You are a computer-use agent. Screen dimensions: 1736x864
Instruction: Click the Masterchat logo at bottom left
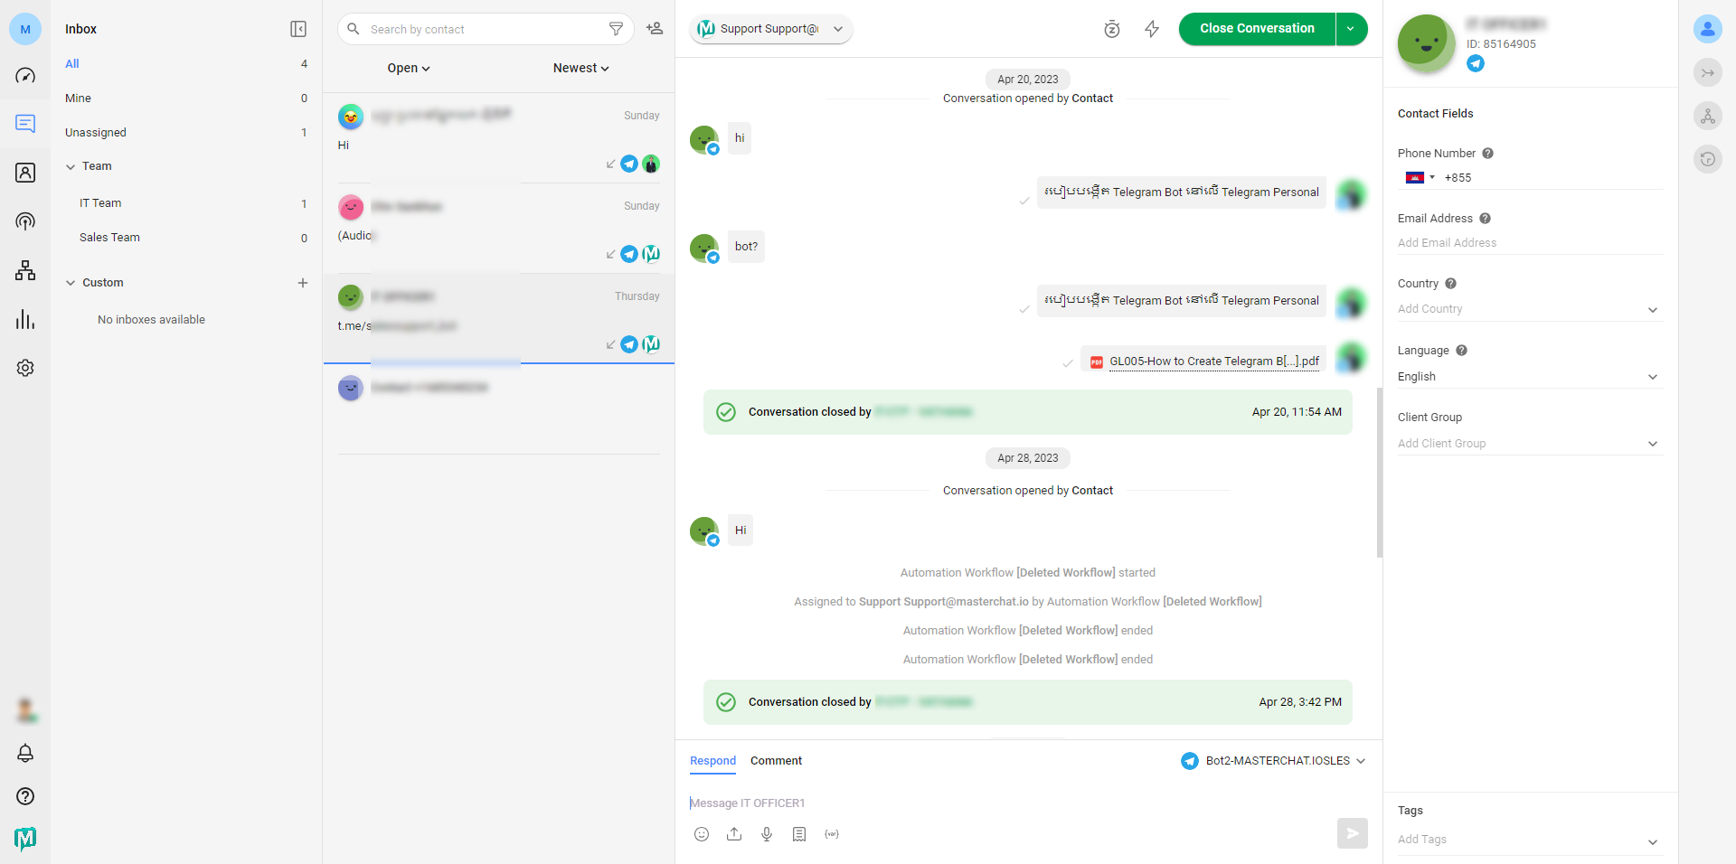[x=25, y=839]
